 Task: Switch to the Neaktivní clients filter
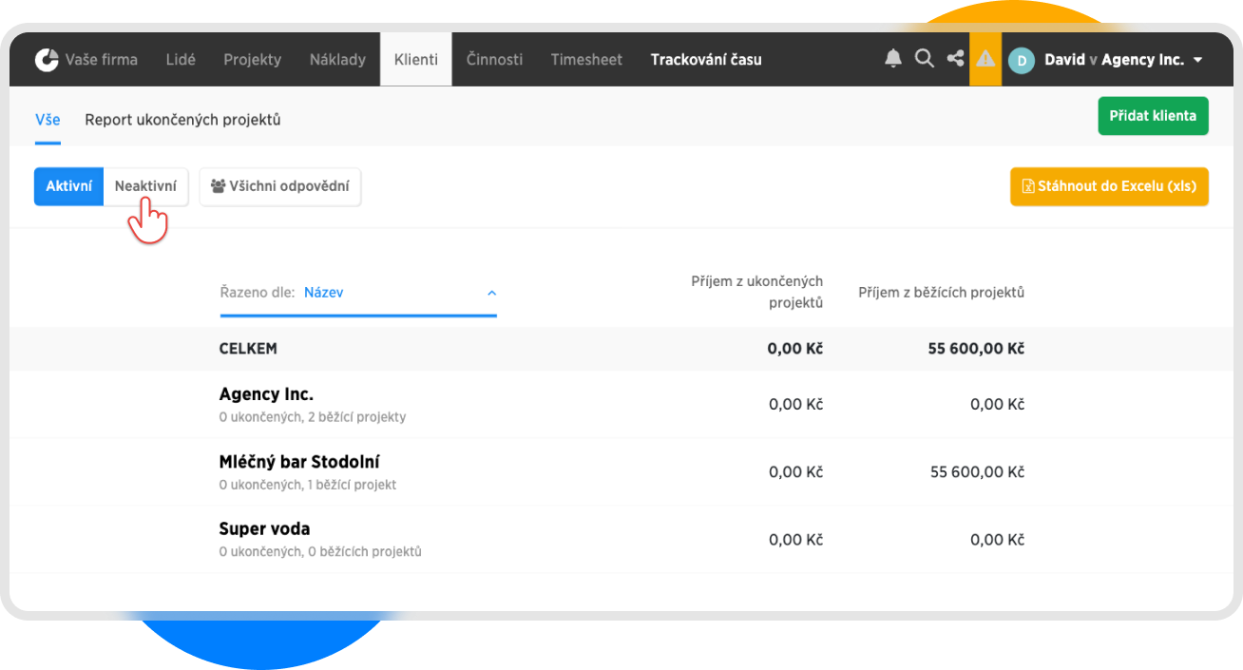point(145,186)
